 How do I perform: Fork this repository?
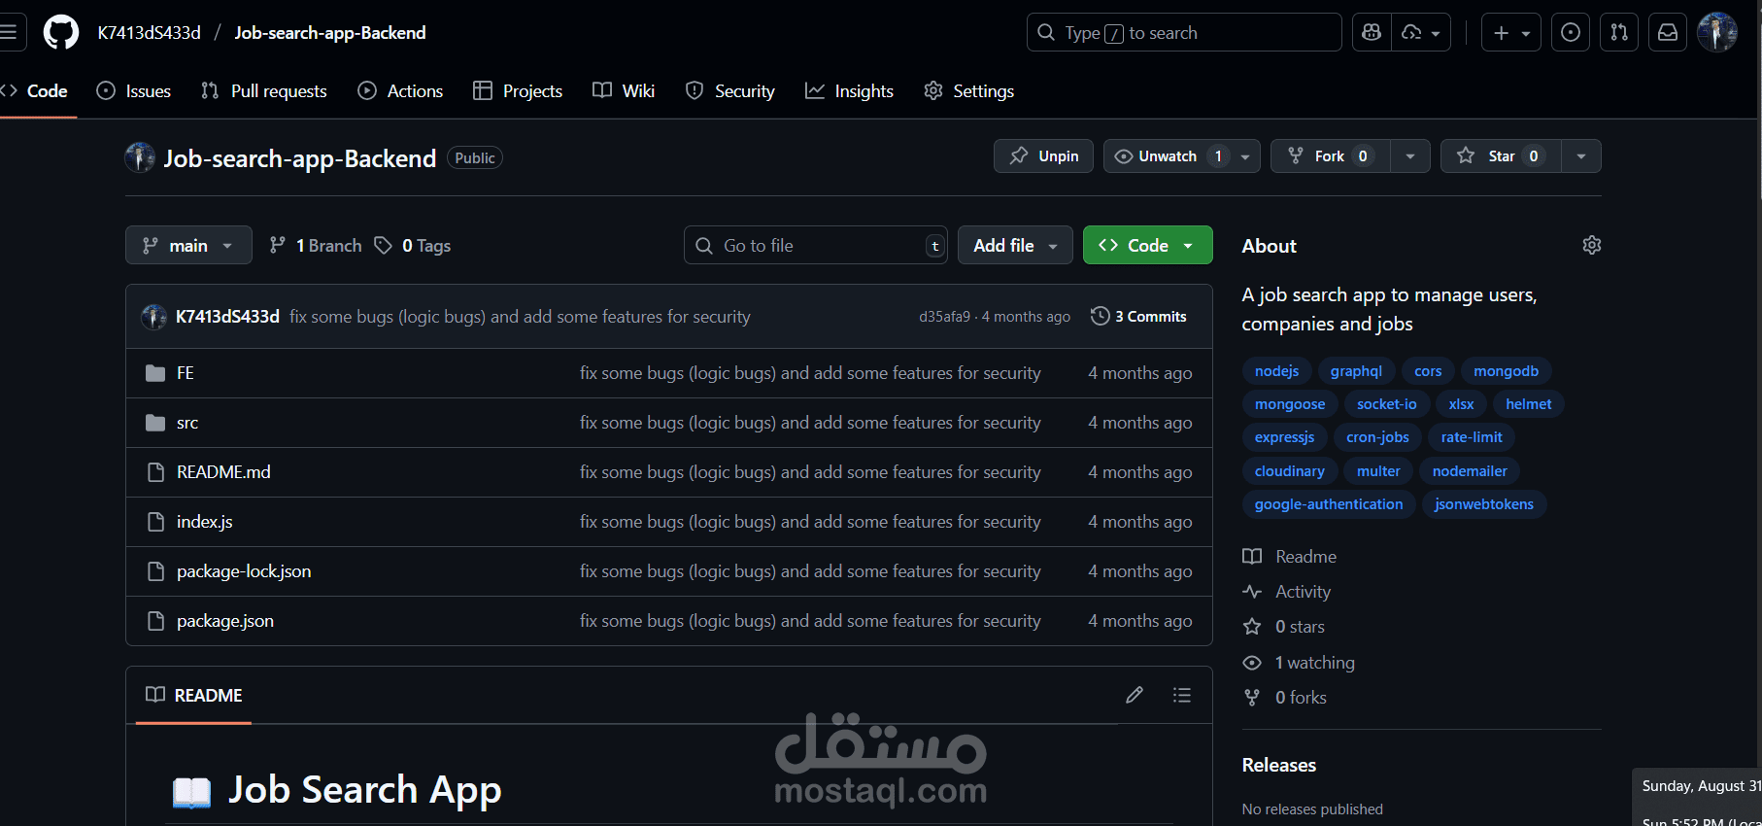1330,156
